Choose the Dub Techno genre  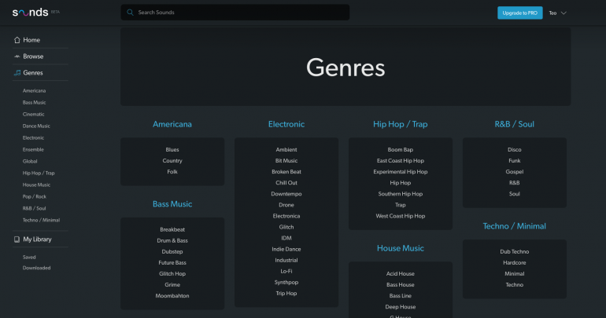[x=514, y=252]
